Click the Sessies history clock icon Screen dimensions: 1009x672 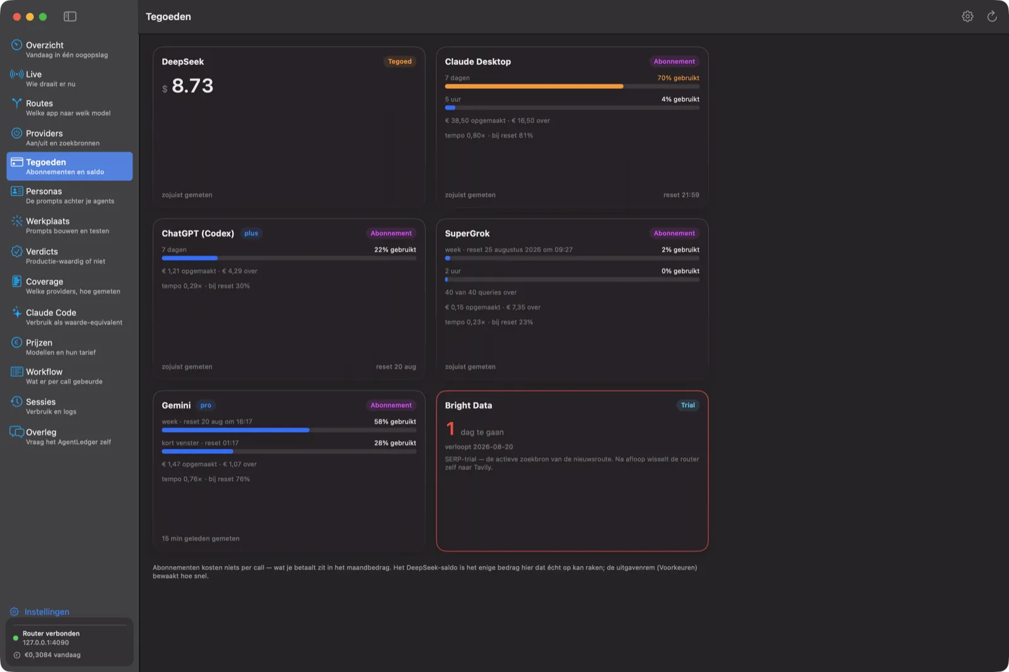(17, 402)
